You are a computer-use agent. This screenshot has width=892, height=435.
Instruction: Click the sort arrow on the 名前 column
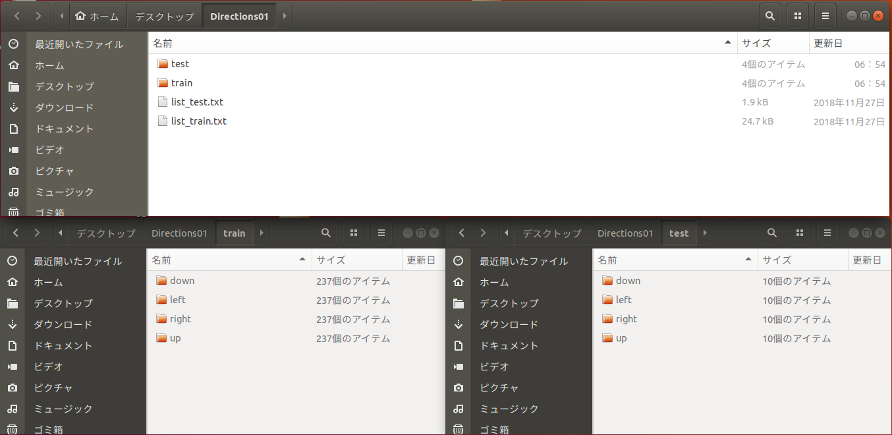click(727, 42)
